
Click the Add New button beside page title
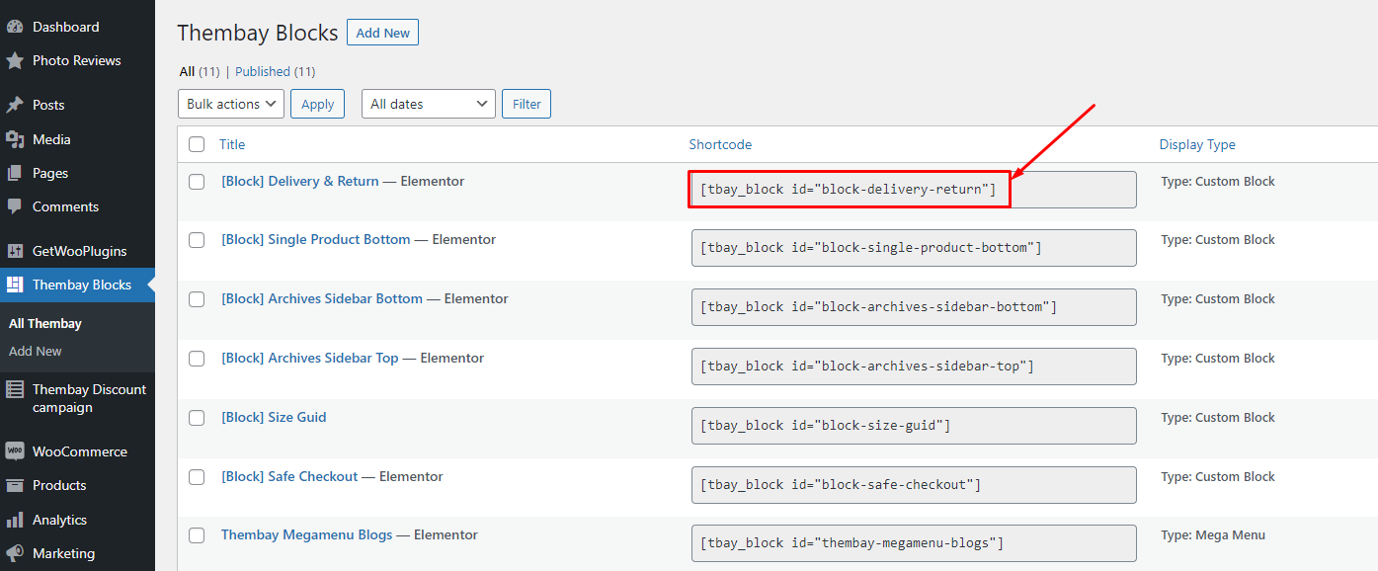[383, 33]
